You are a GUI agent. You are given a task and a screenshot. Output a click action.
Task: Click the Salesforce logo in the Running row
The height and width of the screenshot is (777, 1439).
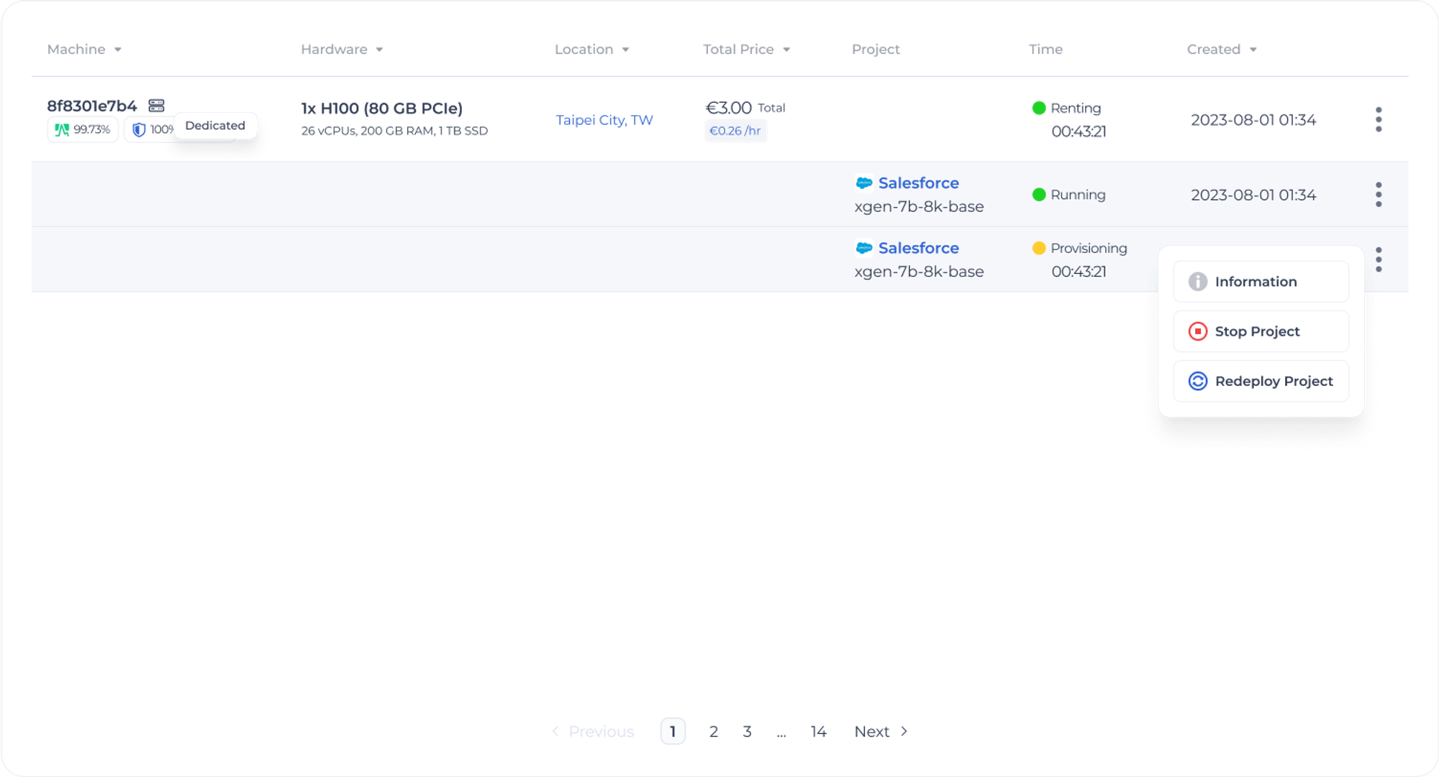click(864, 183)
